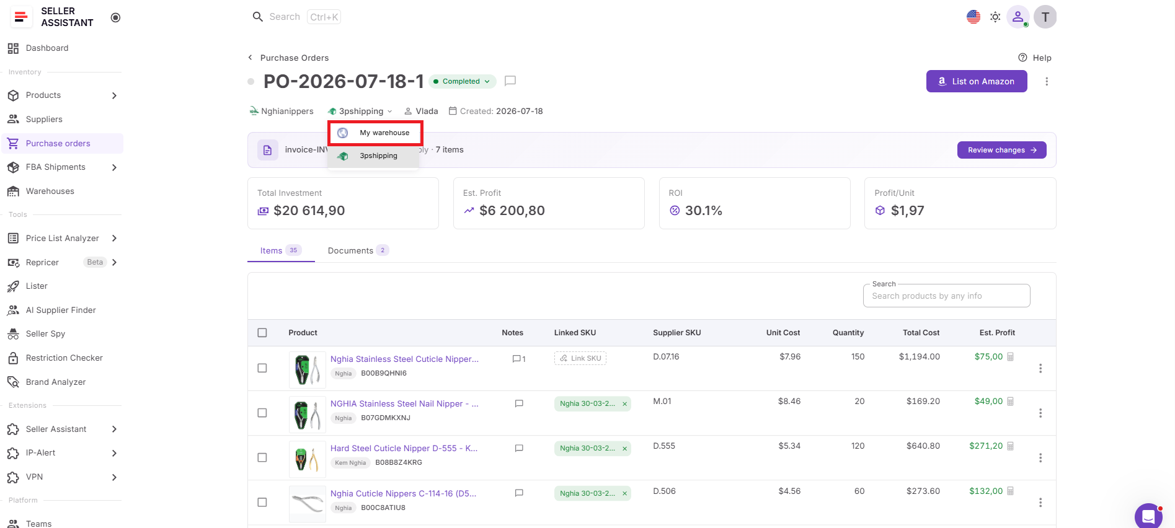Click the AI Supplier Finder icon
This screenshot has width=1175, height=528.
(x=13, y=310)
